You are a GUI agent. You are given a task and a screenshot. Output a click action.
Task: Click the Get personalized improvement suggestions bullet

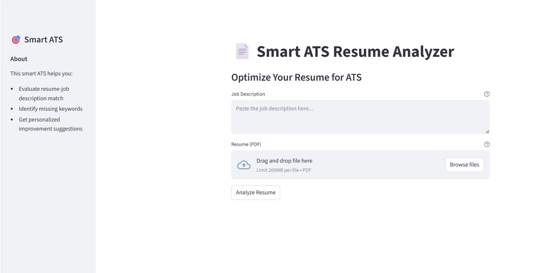coord(50,124)
